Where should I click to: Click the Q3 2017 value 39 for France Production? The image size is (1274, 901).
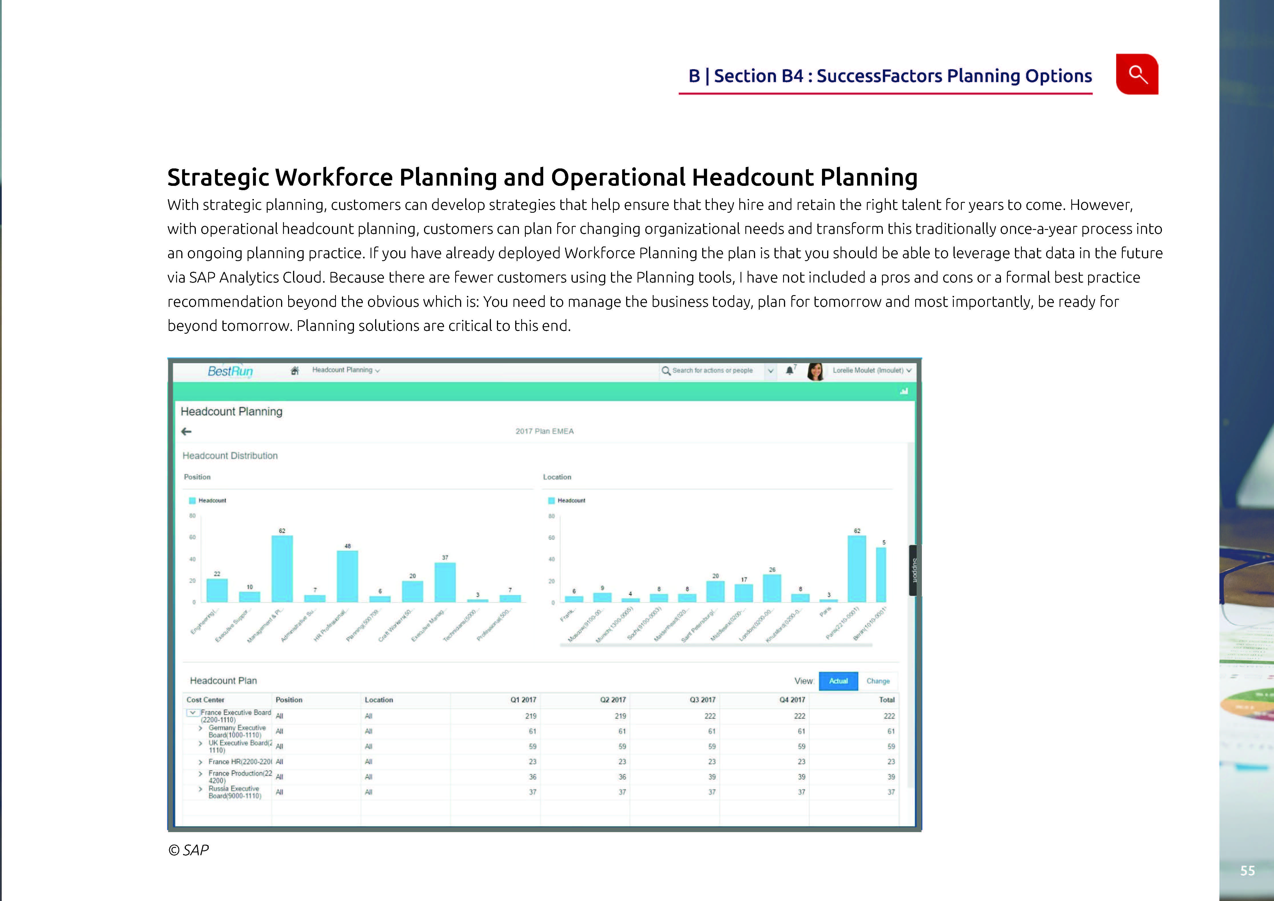coord(712,777)
